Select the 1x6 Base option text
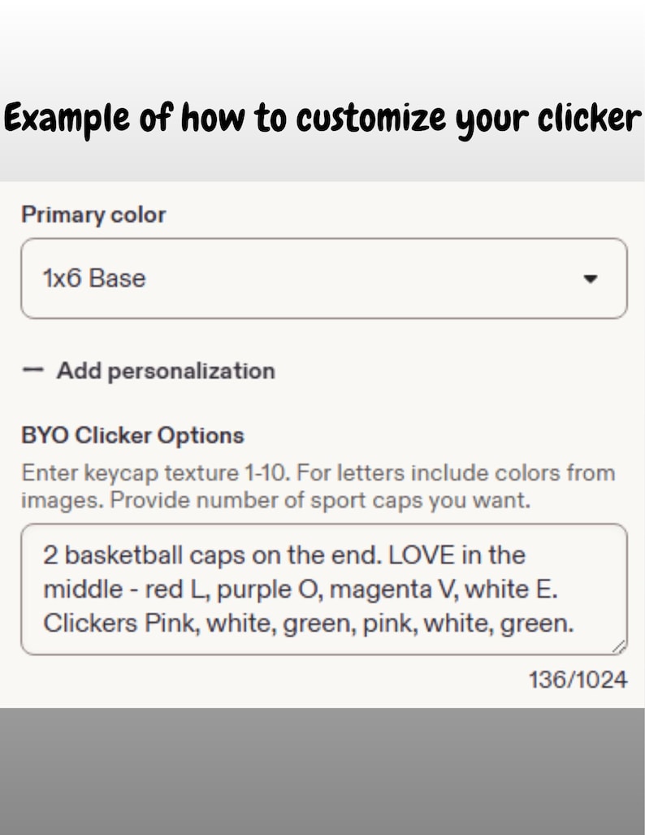Image resolution: width=645 pixels, height=835 pixels. click(94, 279)
